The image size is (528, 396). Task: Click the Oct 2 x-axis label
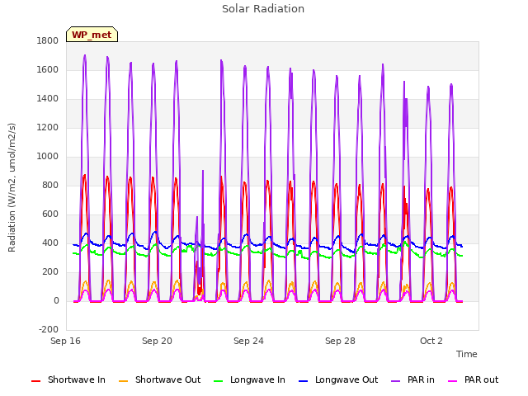[x=431, y=341]
